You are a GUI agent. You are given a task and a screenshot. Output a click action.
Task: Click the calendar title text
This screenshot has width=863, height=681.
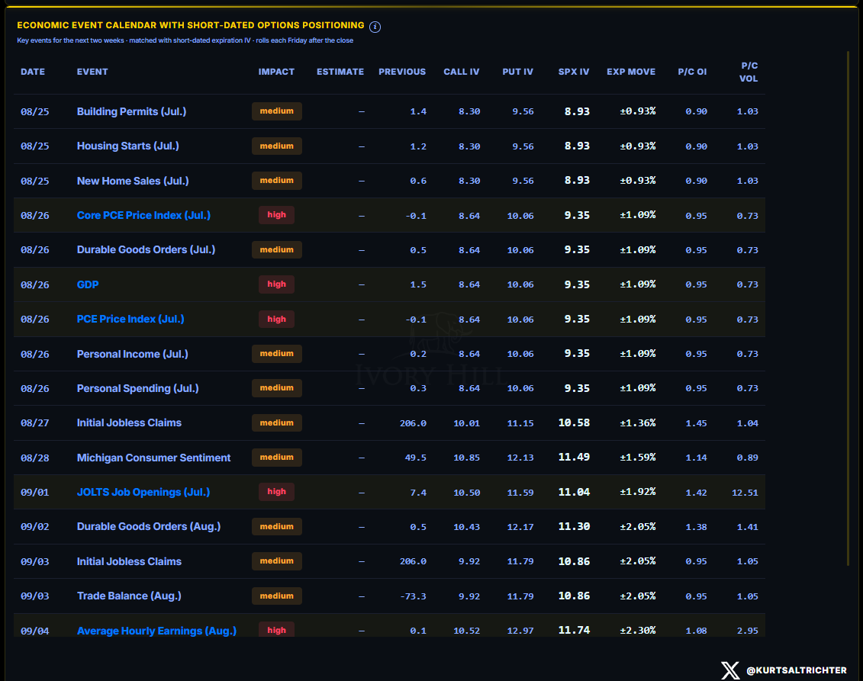pos(191,25)
